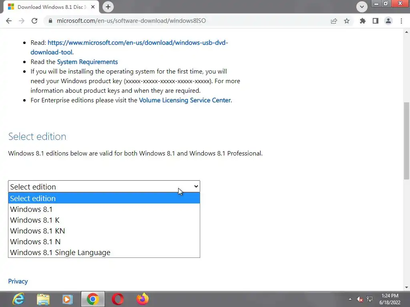Image resolution: width=410 pixels, height=307 pixels.
Task: Launch Firefox from the taskbar
Action: coord(143,299)
